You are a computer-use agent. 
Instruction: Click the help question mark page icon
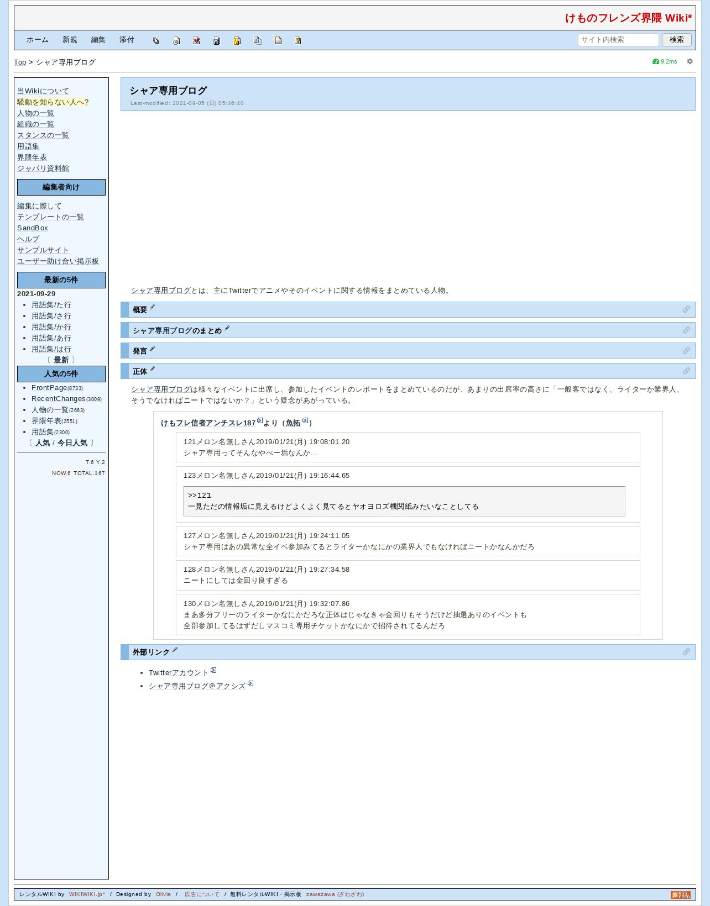click(297, 40)
